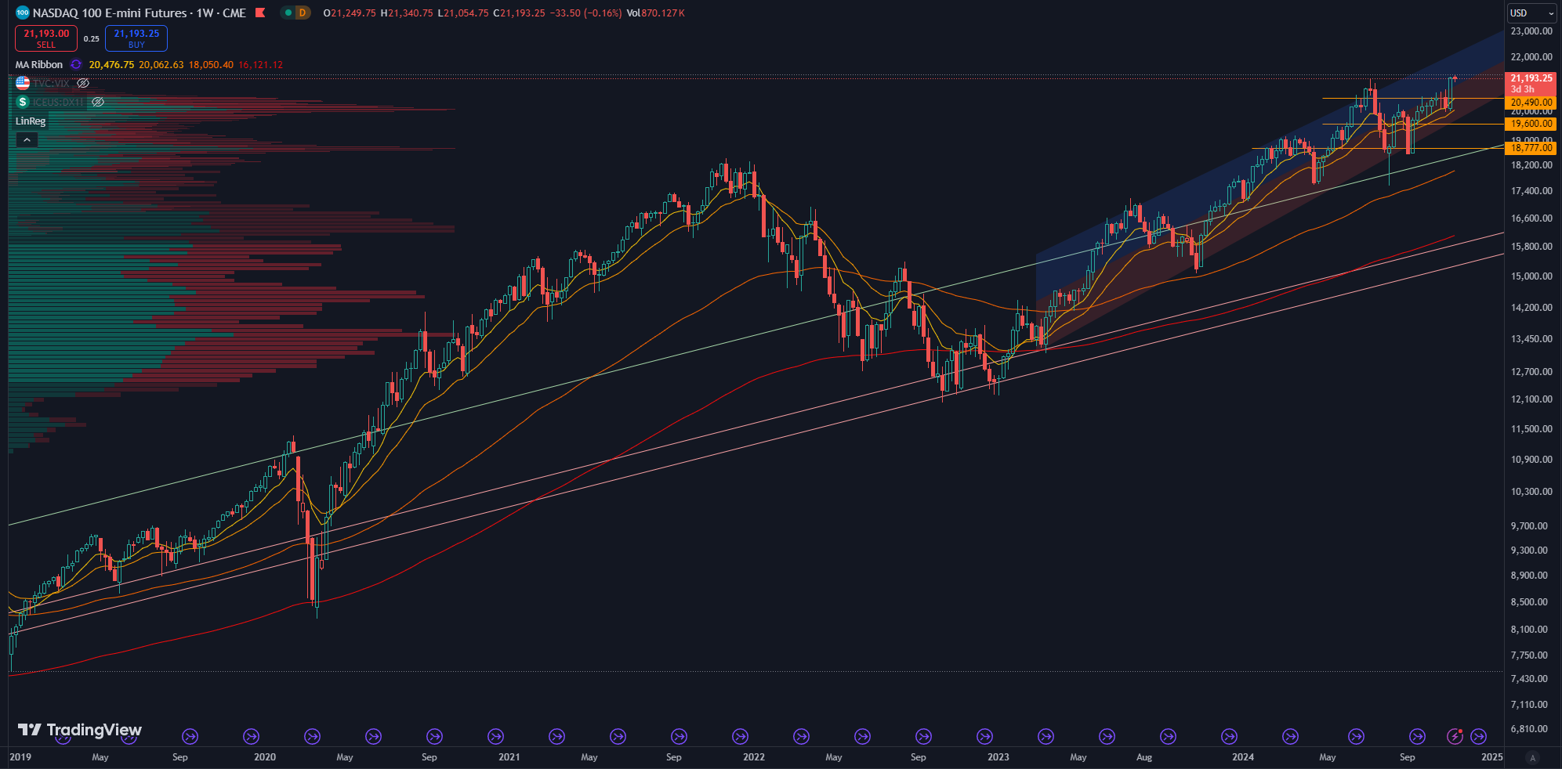1562x769 pixels.
Task: Toggle the A auto-scale button on the price axis
Action: [x=1532, y=757]
